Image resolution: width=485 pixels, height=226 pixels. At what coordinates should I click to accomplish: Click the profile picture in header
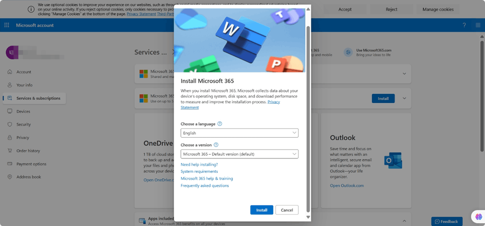tap(478, 25)
